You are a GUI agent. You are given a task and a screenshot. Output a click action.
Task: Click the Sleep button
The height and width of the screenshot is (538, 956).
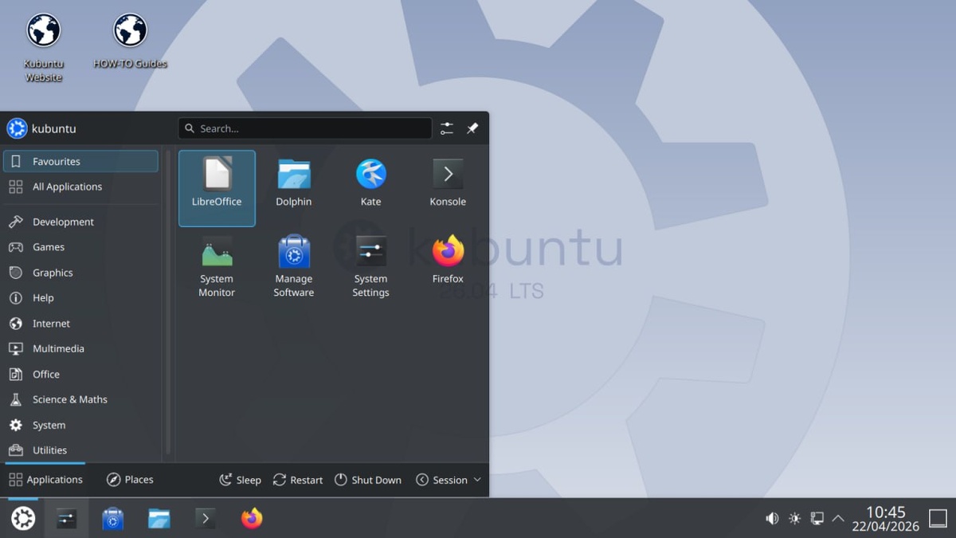click(x=240, y=480)
